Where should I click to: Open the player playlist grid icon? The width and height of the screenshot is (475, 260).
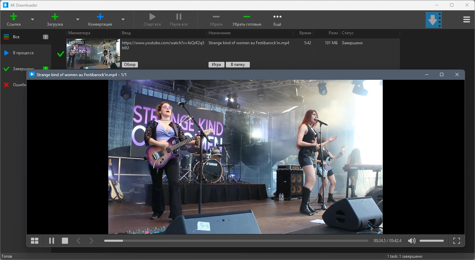[35, 241]
